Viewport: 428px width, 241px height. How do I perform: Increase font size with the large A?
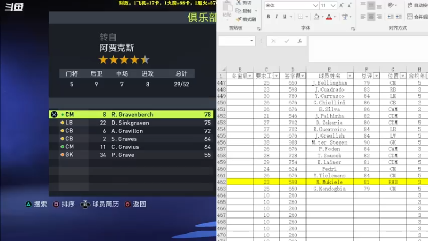pyautogui.click(x=341, y=5)
